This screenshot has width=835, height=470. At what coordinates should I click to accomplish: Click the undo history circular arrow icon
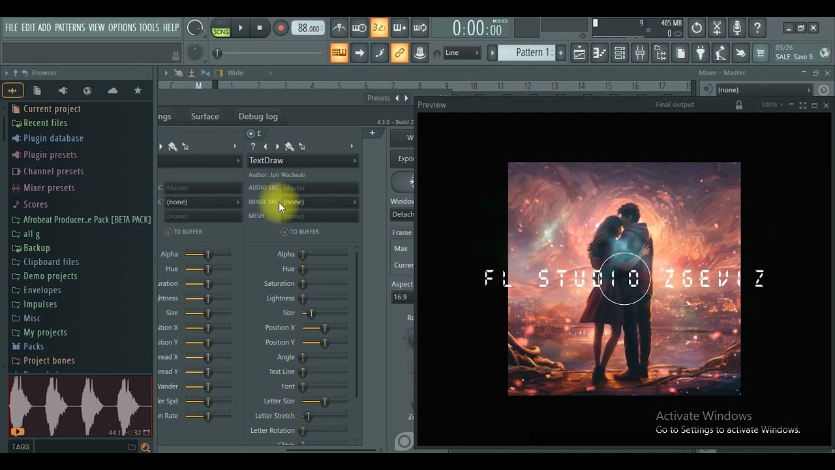pos(697,27)
